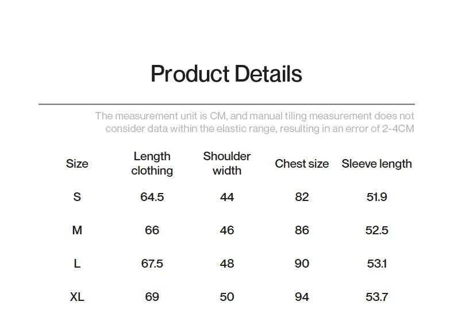This screenshot has height=313, width=454.
Task: Select the XL size row label
Action: click(77, 297)
